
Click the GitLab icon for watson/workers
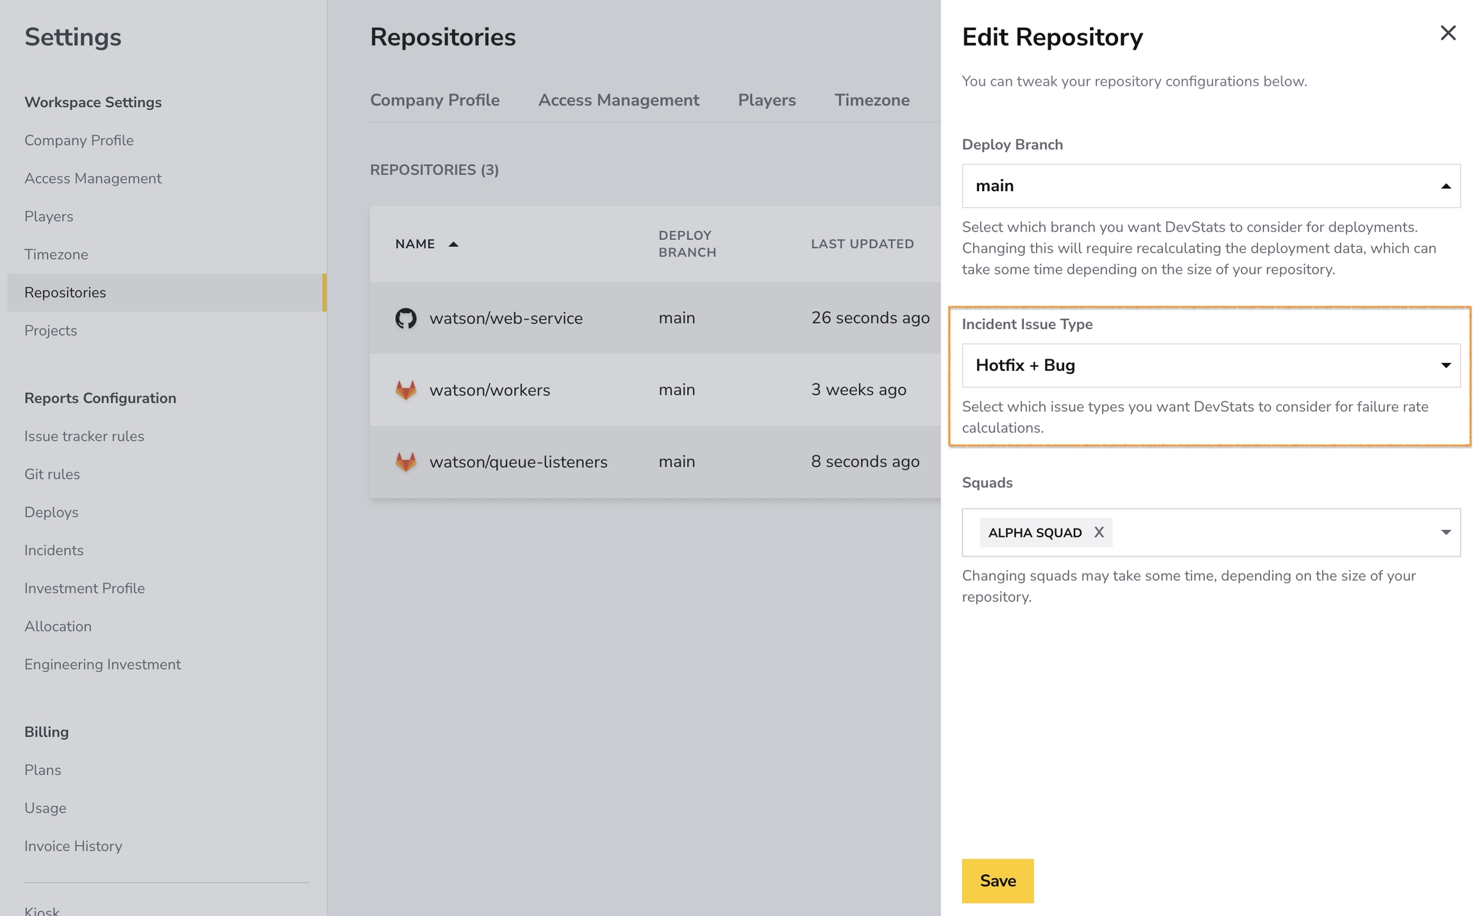(x=405, y=390)
